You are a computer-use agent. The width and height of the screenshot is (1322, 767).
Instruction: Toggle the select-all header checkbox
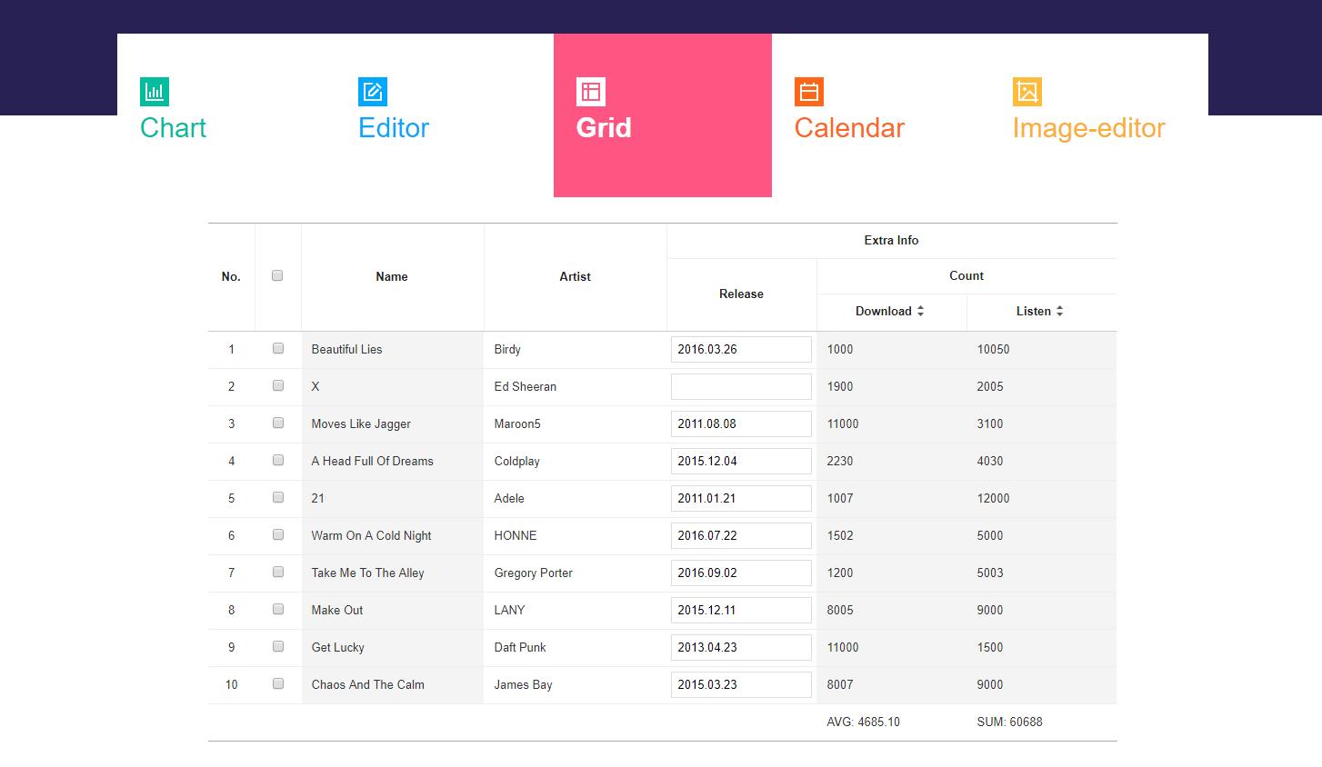(277, 275)
